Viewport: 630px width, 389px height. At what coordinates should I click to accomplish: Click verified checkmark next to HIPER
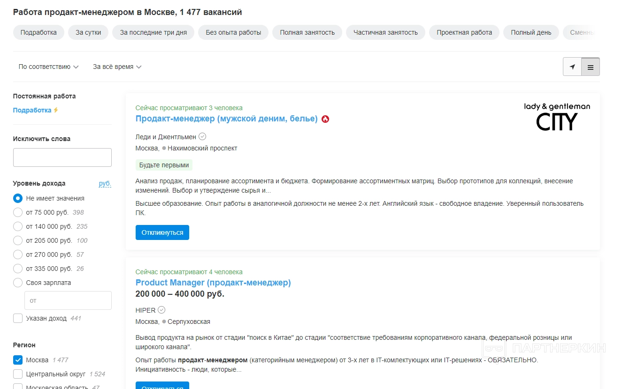161,310
